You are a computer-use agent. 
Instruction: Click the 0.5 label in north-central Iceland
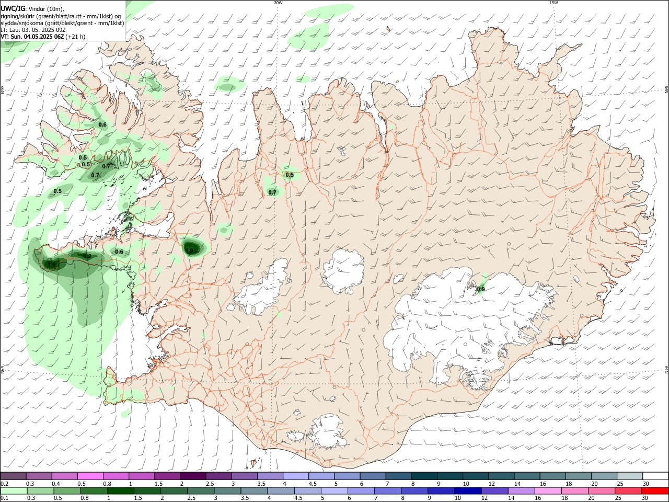[290, 175]
